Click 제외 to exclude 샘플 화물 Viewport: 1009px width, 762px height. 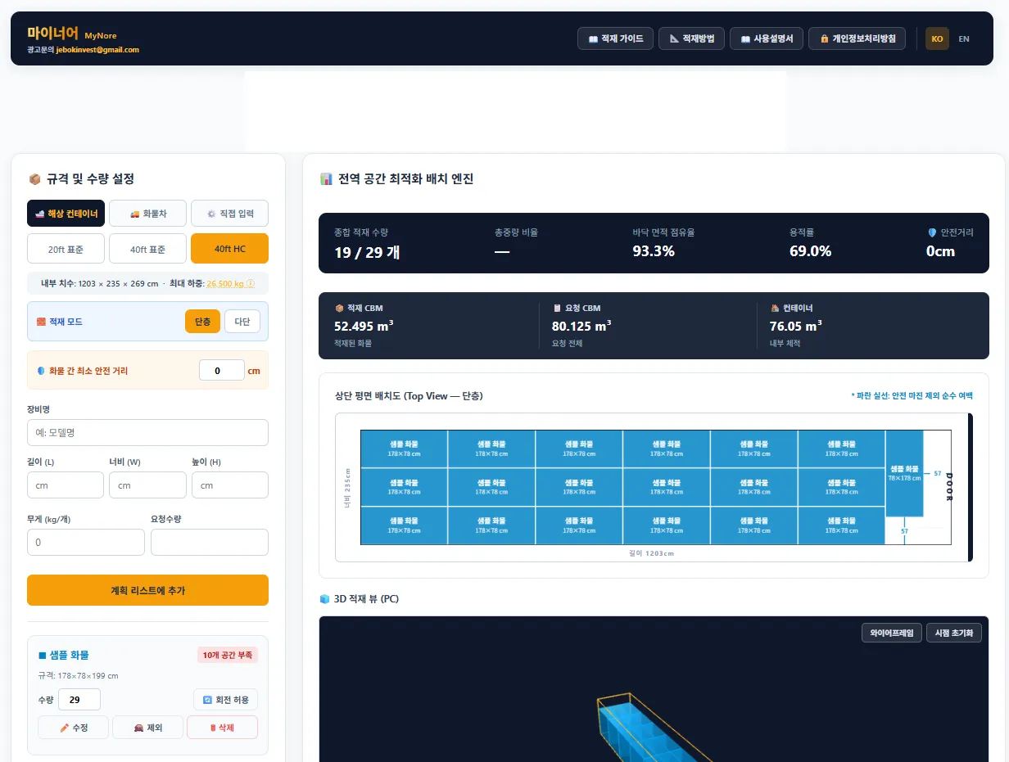coord(147,728)
